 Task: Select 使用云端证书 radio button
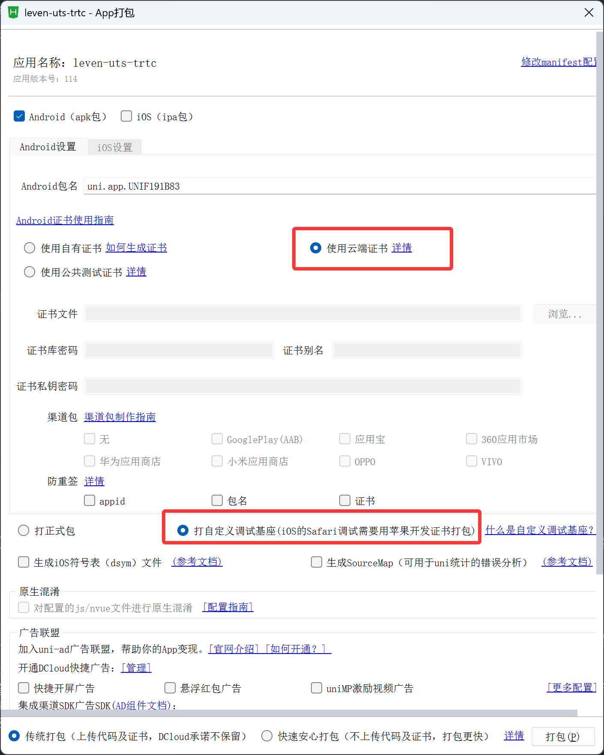(316, 248)
